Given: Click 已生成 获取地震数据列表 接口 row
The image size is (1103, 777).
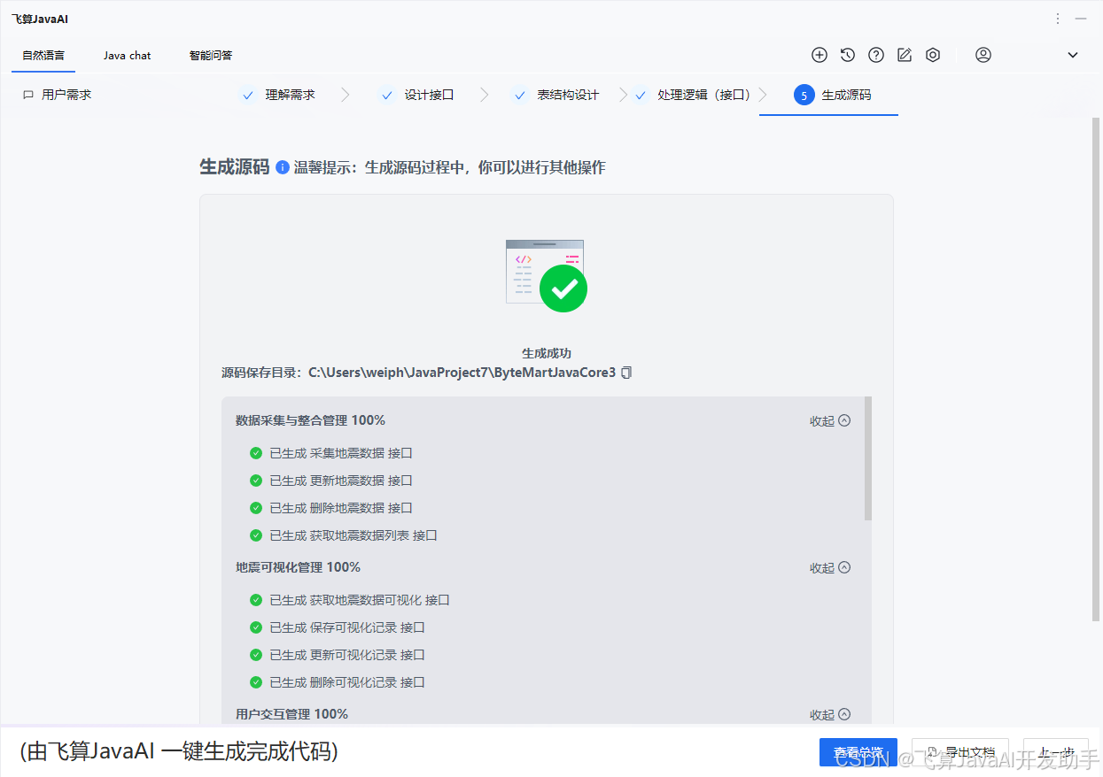Looking at the screenshot, I should click(x=344, y=535).
